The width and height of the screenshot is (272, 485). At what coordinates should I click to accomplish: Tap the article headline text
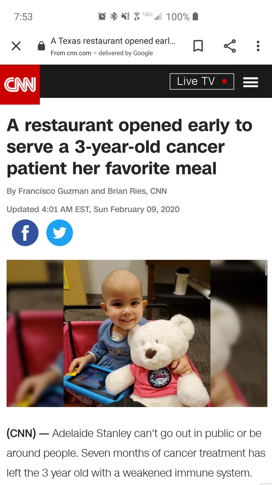click(x=129, y=147)
